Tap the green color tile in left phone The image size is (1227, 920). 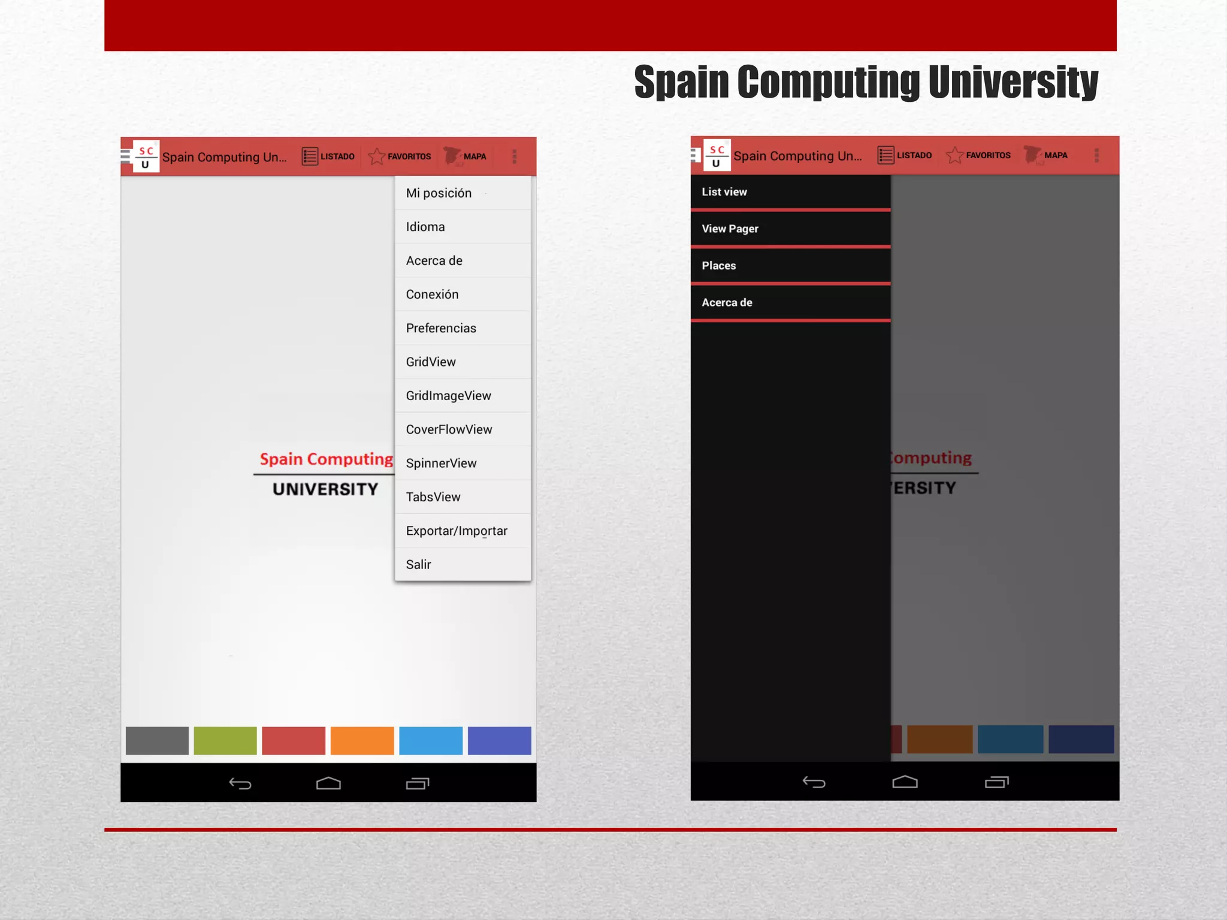click(x=225, y=740)
